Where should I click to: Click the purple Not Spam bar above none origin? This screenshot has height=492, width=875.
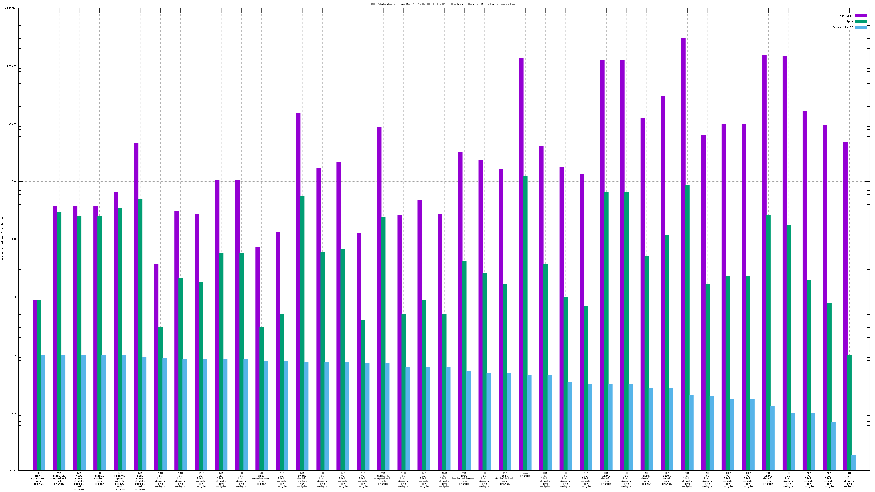click(521, 238)
